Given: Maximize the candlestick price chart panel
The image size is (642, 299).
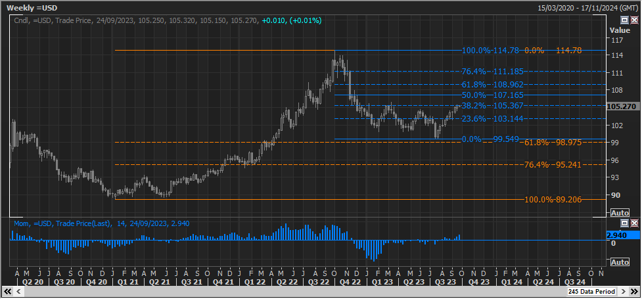Looking at the screenshot, I should point(625,20).
